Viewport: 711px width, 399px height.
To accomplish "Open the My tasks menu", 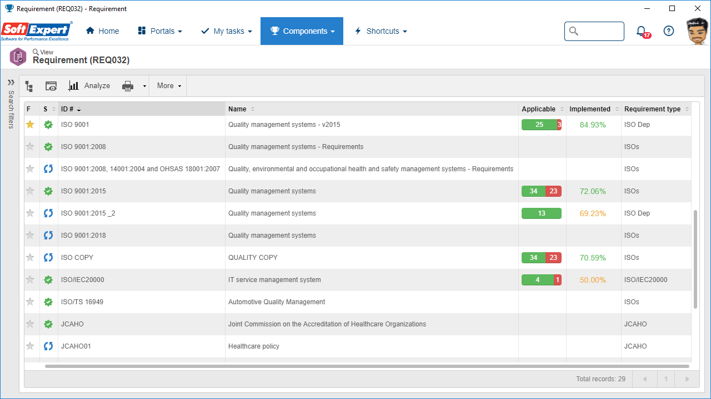I will [226, 31].
